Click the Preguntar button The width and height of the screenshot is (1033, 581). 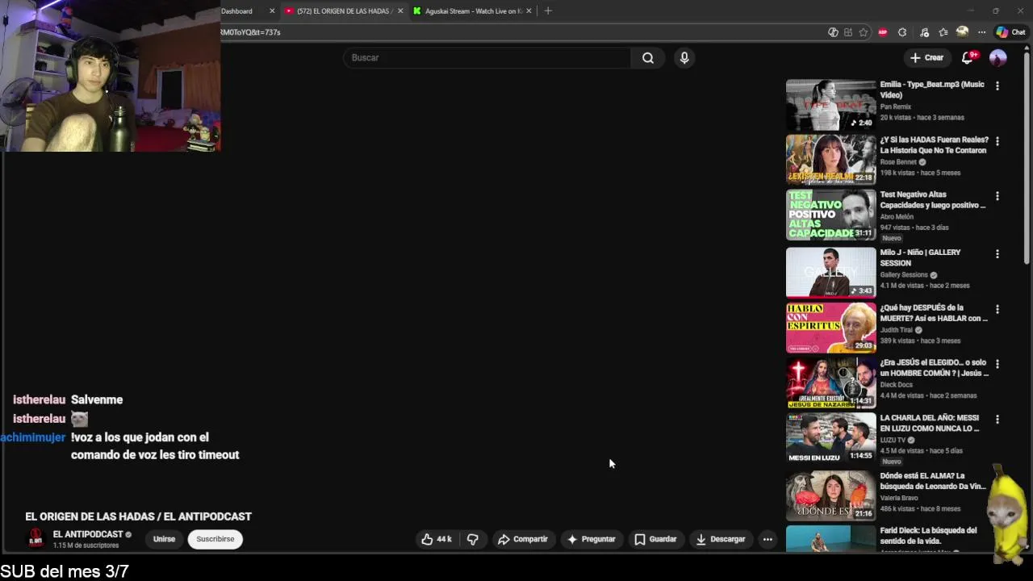pos(592,539)
